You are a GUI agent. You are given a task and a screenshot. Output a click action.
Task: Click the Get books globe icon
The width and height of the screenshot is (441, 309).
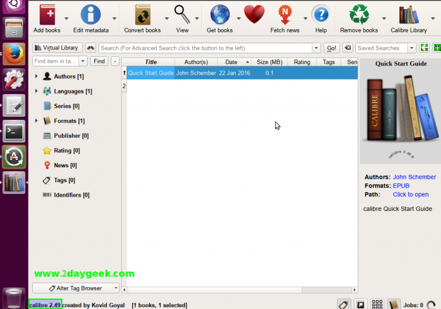coord(220,14)
